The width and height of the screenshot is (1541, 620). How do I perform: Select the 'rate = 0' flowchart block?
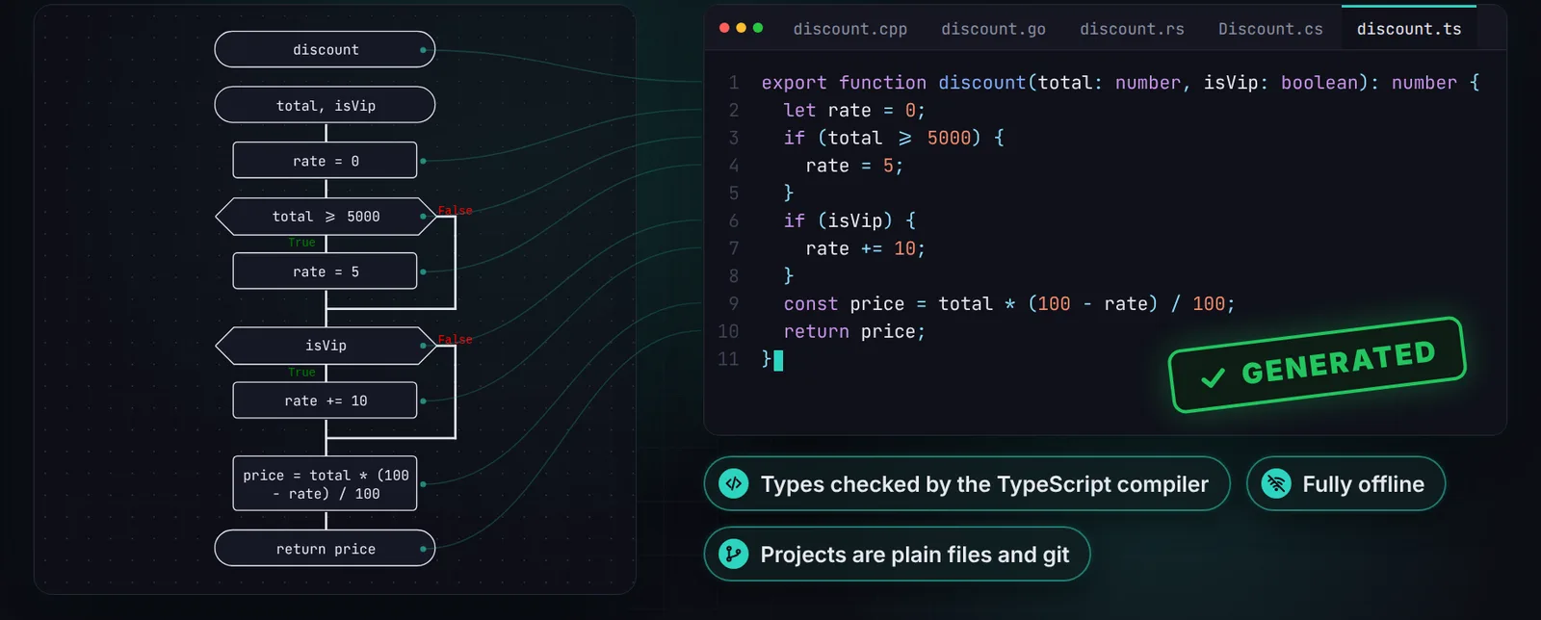point(325,160)
